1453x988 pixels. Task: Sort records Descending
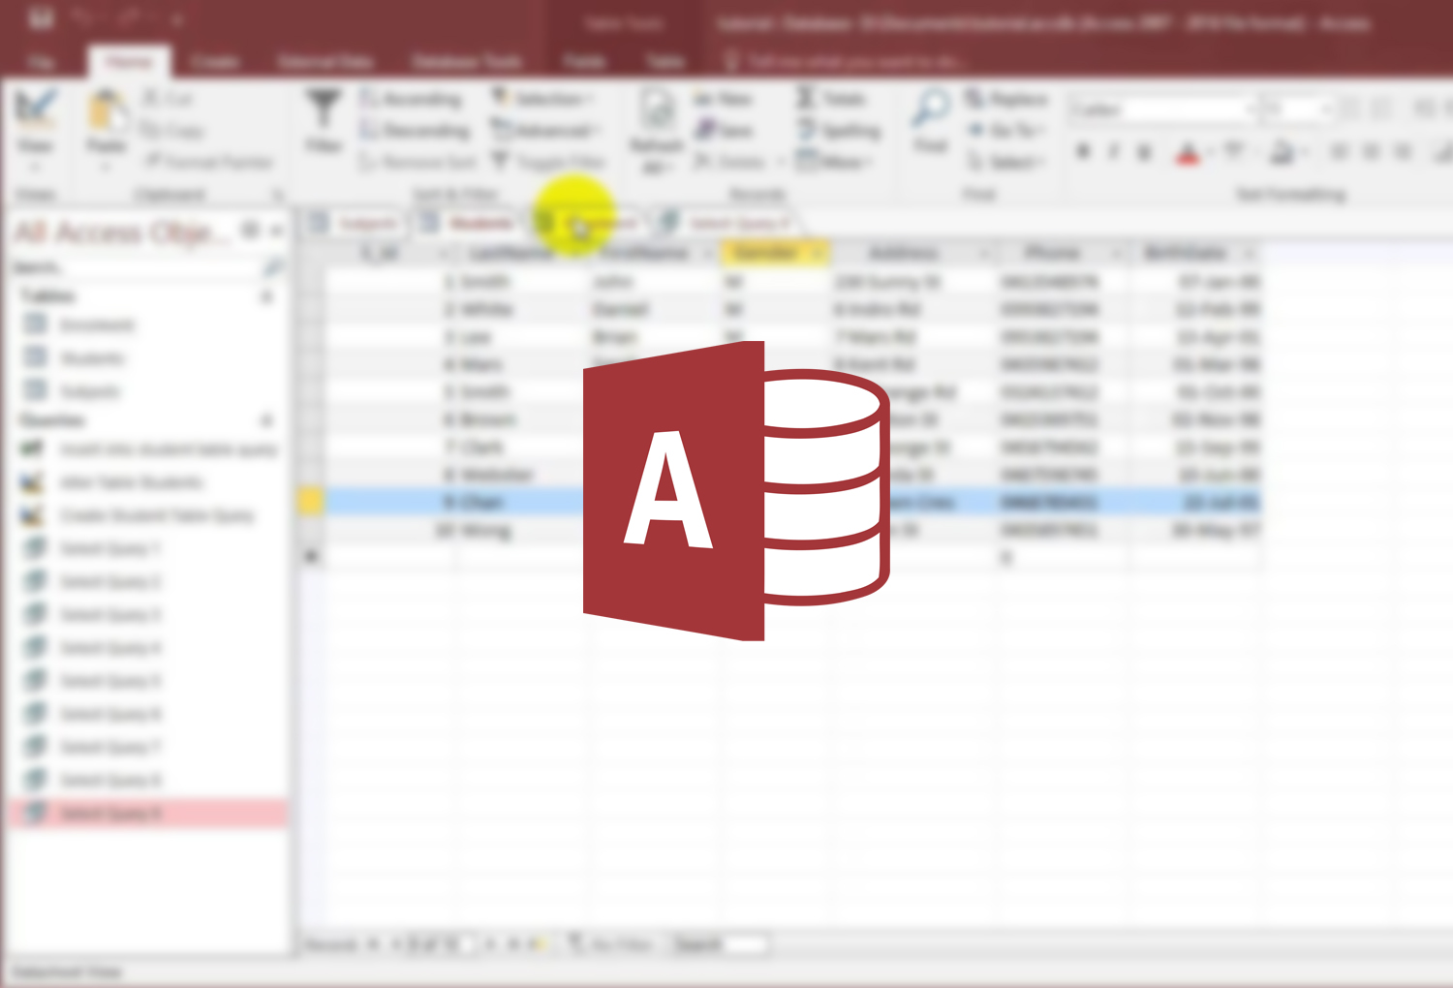pyautogui.click(x=415, y=130)
